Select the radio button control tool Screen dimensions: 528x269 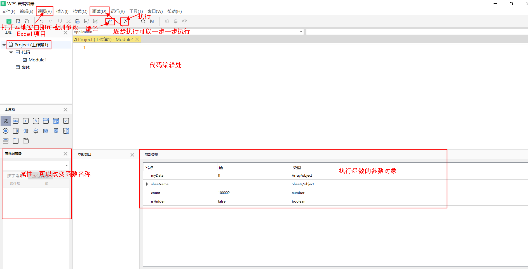click(6, 131)
